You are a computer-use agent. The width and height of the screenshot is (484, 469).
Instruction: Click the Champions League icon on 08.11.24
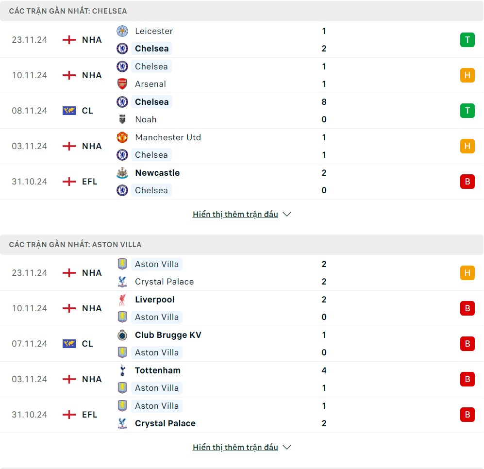click(x=69, y=111)
